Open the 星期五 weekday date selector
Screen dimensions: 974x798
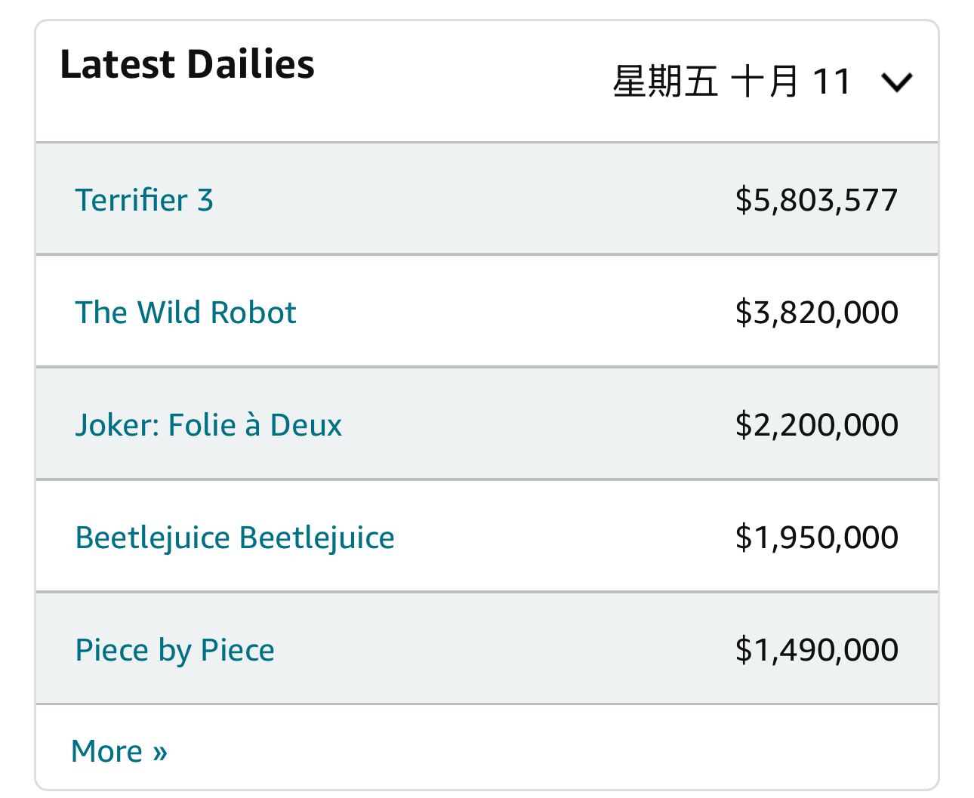pyautogui.click(x=664, y=82)
